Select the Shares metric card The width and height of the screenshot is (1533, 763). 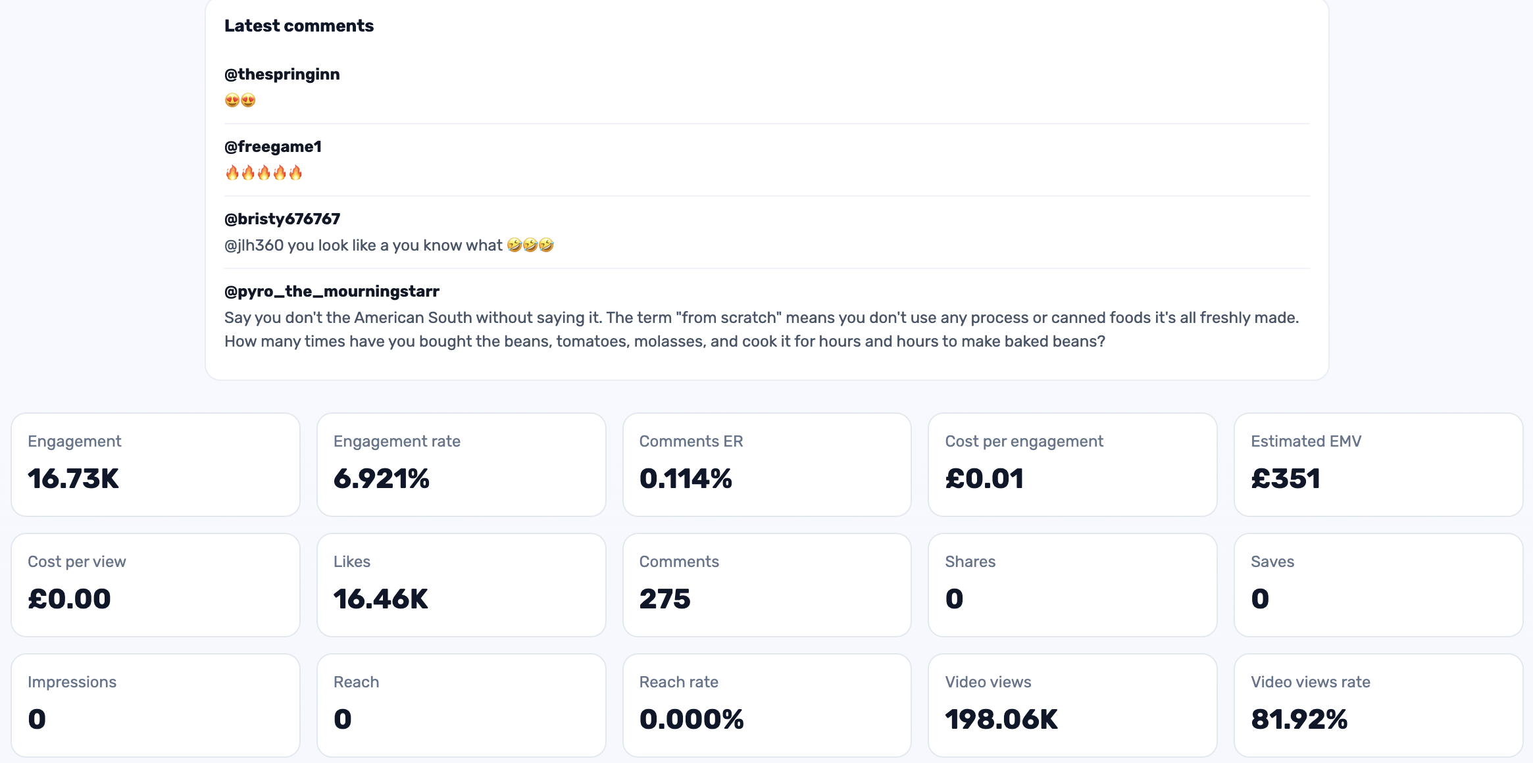click(1072, 584)
